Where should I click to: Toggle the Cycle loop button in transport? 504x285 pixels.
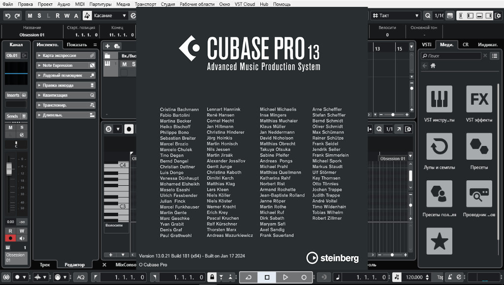coord(249,277)
